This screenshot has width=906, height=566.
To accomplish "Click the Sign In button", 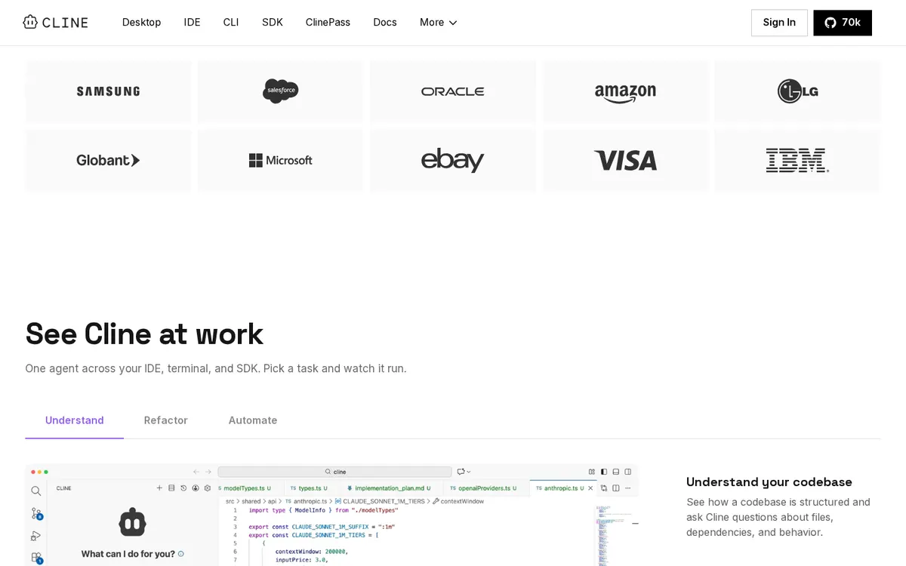I will (779, 23).
